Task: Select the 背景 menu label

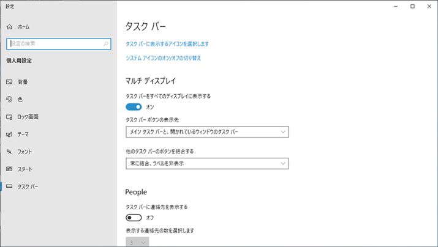Action: click(23, 82)
